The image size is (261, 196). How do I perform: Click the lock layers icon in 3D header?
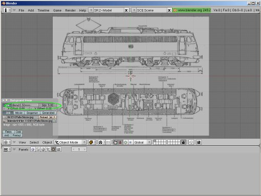[x=183, y=142]
